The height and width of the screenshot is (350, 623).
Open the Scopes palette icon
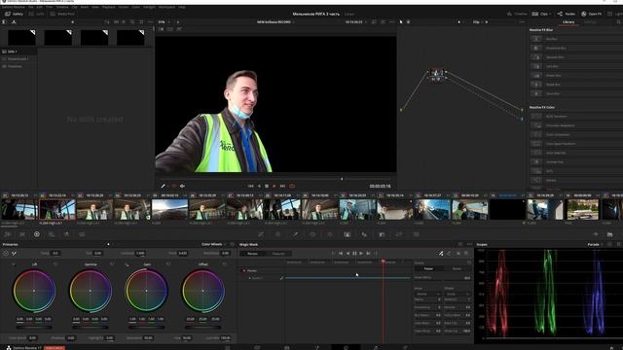(609, 234)
